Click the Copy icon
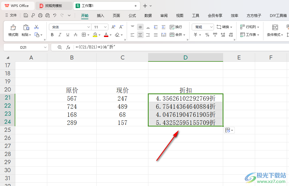The height and width of the screenshot is (186, 289). pos(37,35)
